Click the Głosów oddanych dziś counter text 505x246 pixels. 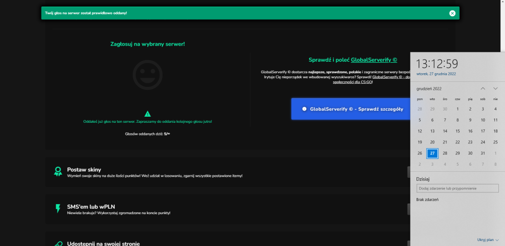click(x=147, y=134)
